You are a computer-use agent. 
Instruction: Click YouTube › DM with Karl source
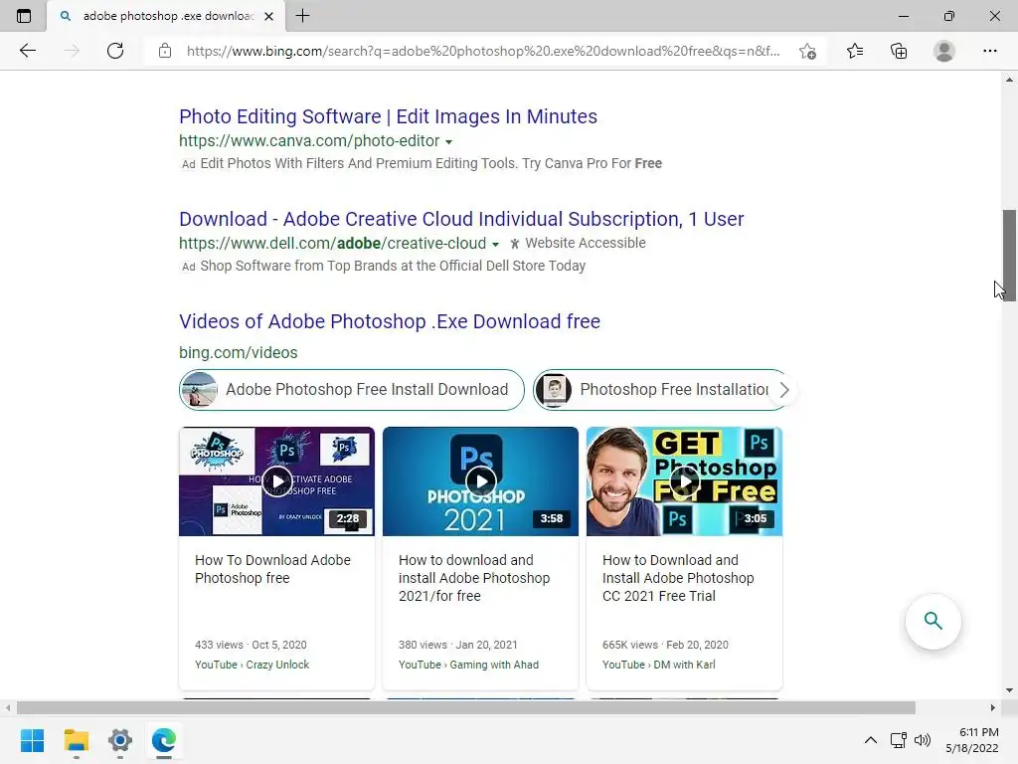click(x=659, y=665)
